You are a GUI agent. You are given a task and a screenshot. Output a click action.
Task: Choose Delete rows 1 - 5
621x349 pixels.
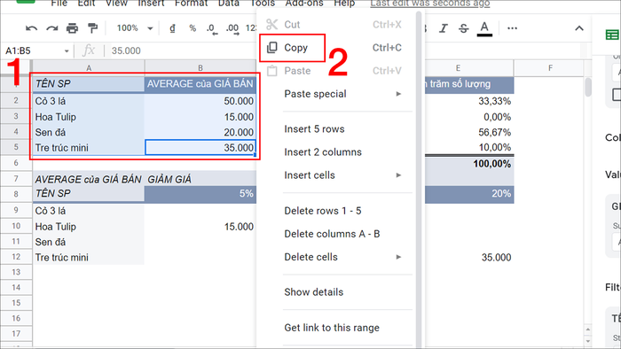[336, 211]
